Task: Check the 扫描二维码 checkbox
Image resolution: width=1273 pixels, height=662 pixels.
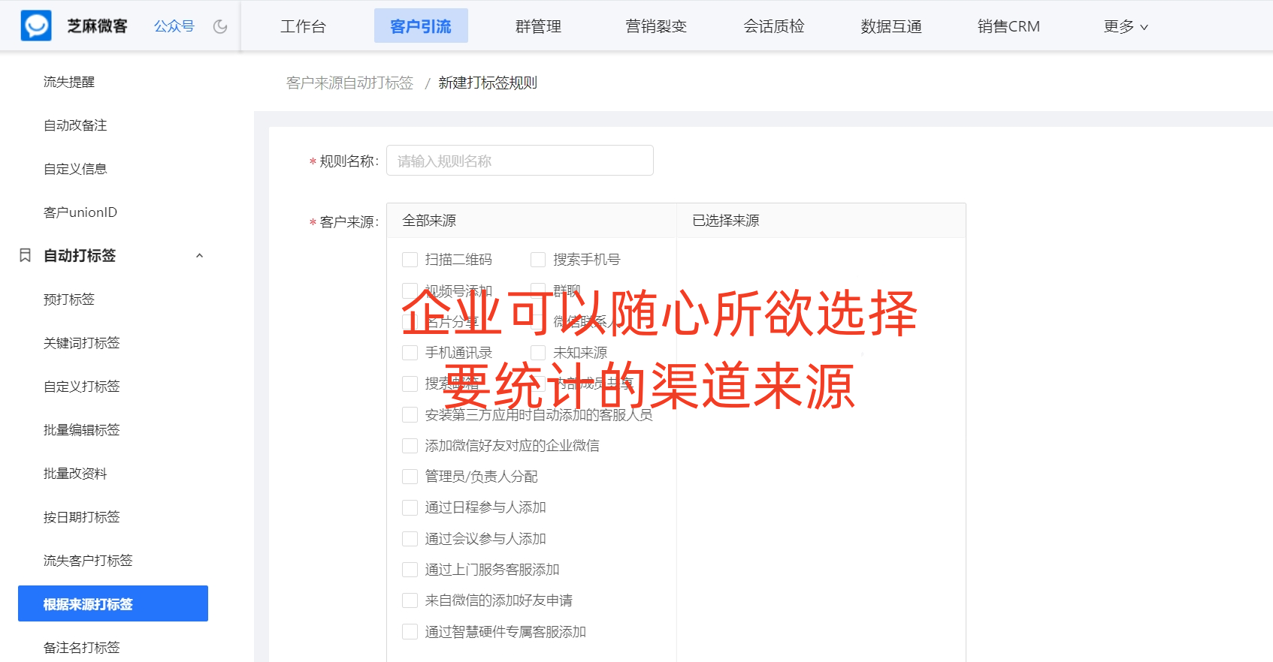Action: [x=410, y=260]
